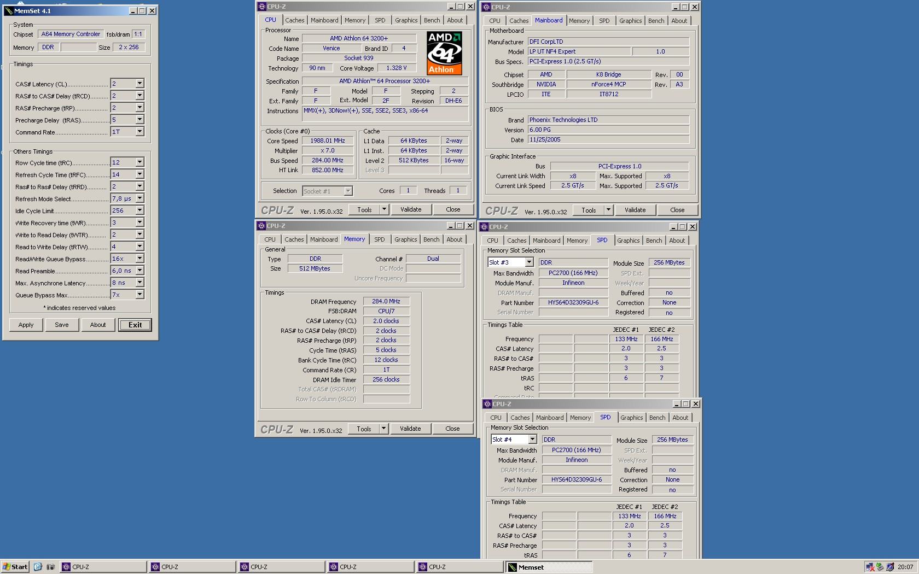Open Command Rate dropdown in MemSet
Image resolution: width=919 pixels, height=574 pixels.
(139, 132)
